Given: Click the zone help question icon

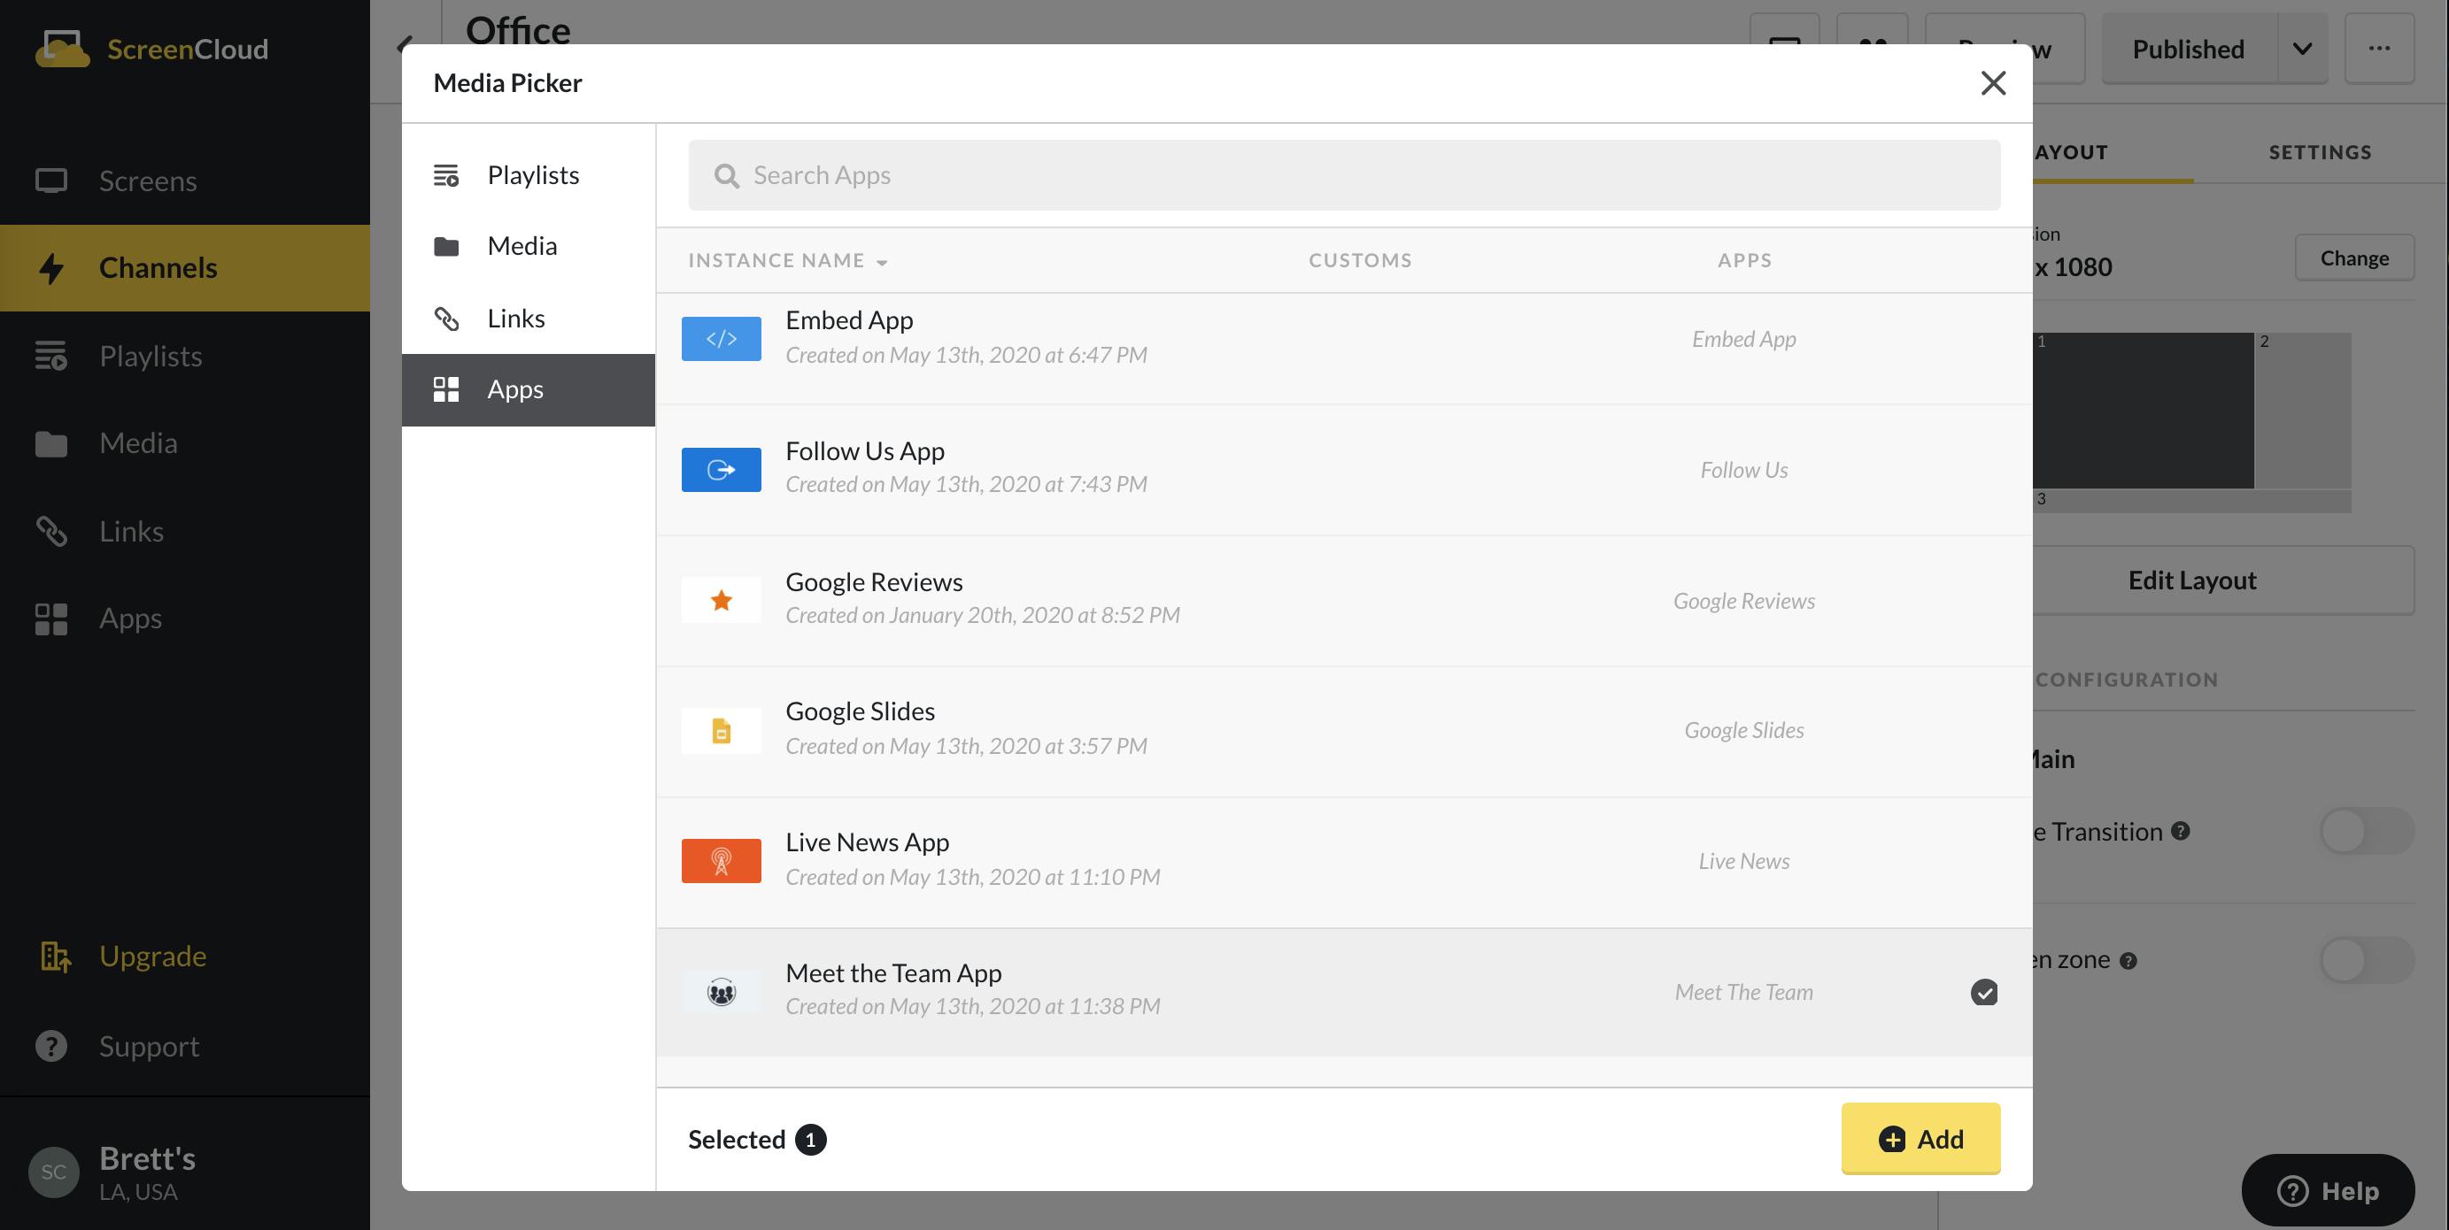Looking at the screenshot, I should point(2128,960).
